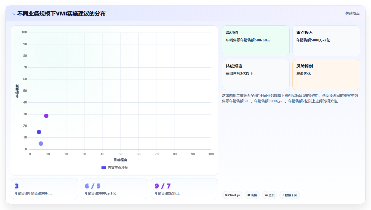Select the light blue scatter point near 5
Screen dimensions: 371x210
click(x=41, y=143)
